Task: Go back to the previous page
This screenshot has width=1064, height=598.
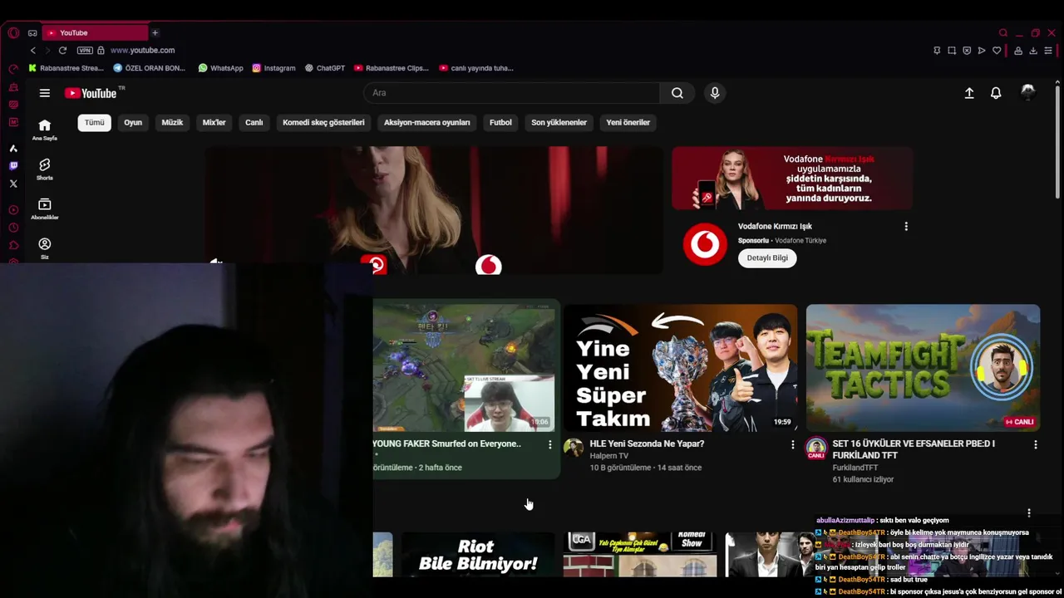Action: [33, 51]
